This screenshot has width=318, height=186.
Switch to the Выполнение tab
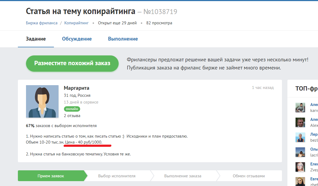[x=123, y=39]
